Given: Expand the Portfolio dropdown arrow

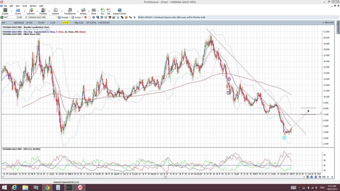Looking at the screenshot, I should coord(49,11).
